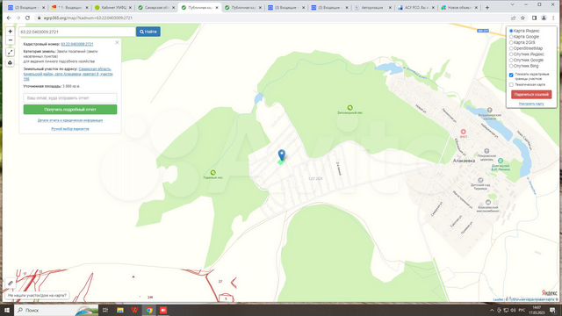Close the cadastral info panel
Viewport: 562px width, 316px height.
pos(117,43)
